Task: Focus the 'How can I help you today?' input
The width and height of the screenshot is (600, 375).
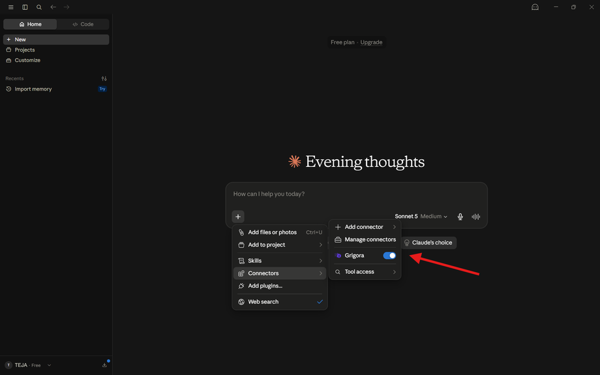Action: (x=356, y=194)
